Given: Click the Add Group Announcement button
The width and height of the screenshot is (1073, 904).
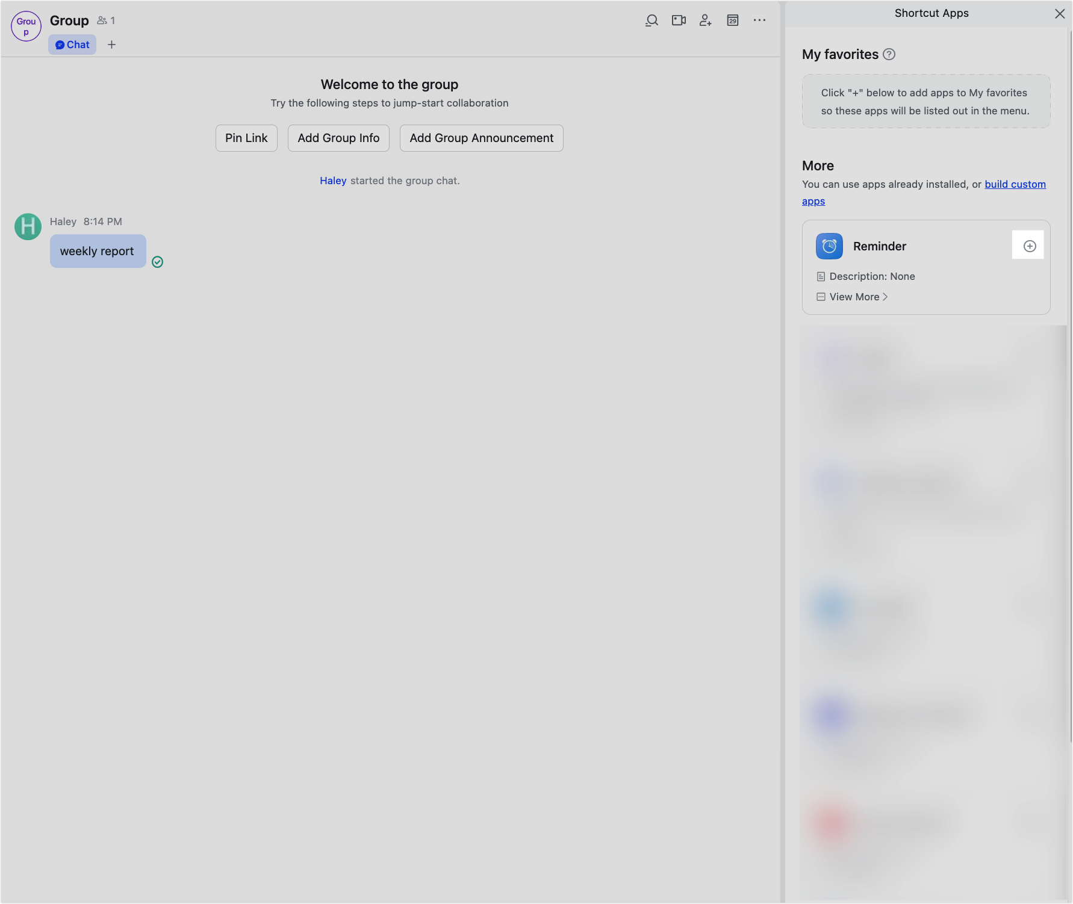Looking at the screenshot, I should pos(481,138).
